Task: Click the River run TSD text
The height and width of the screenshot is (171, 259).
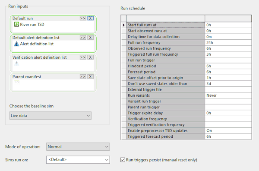Action: coord(32,25)
